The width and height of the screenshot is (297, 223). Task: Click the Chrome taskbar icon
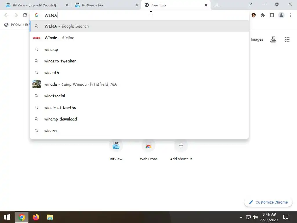tap(22, 217)
